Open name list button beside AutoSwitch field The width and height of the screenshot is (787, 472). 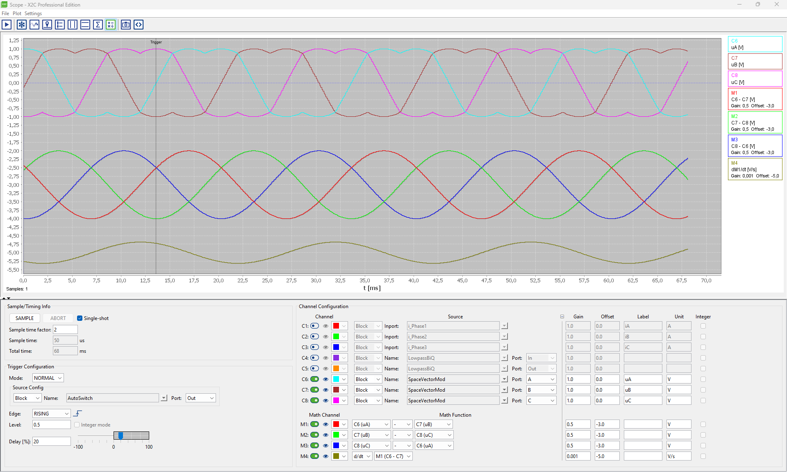point(164,398)
